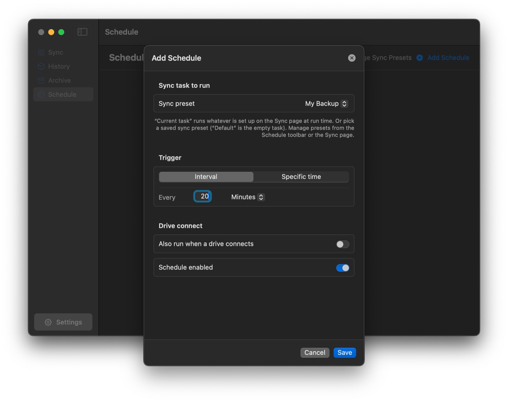
Task: Save the new schedule
Action: (344, 353)
